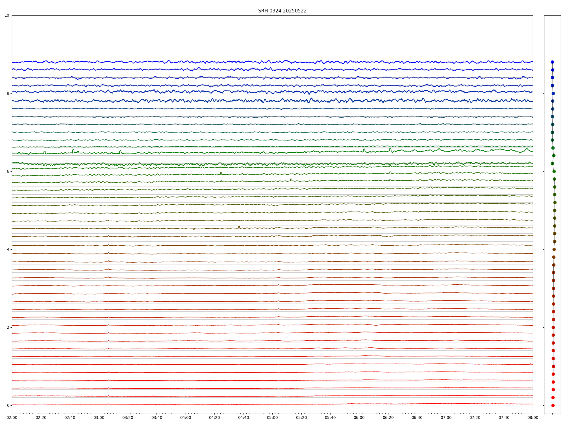
Task: Click the x-axis label 02:00
Action: 12,417
